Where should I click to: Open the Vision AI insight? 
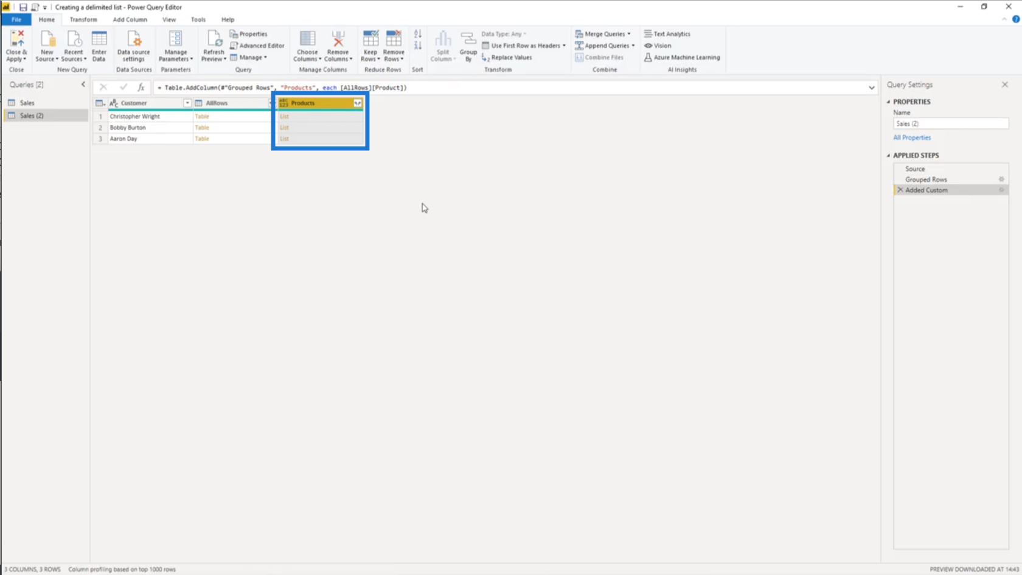click(x=658, y=46)
